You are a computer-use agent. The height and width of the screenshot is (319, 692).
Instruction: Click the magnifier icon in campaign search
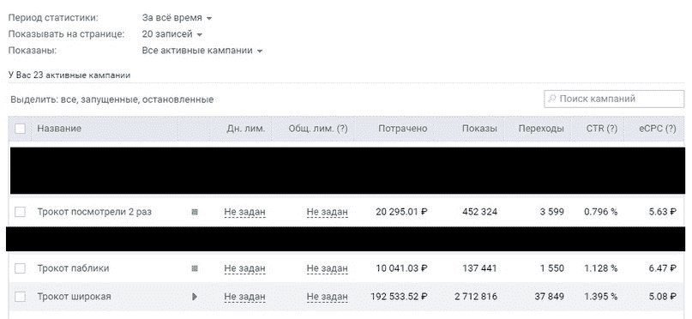551,99
